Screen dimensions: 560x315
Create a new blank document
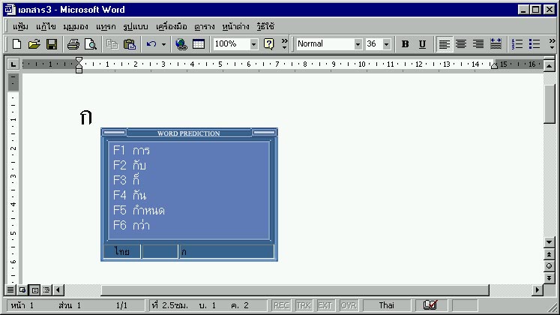tap(16, 44)
